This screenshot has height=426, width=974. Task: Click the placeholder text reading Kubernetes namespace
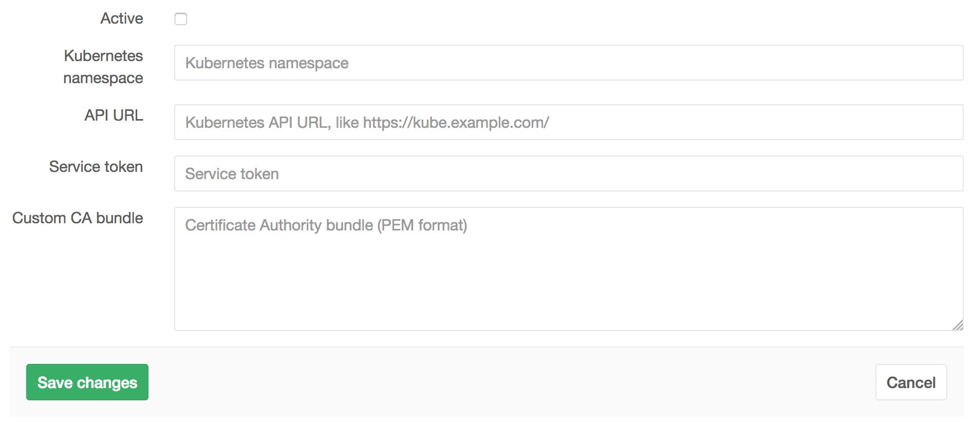point(267,63)
